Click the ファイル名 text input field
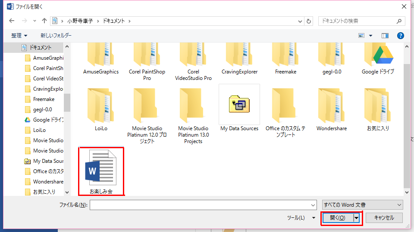Viewport: 414px width, 232px height. pyautogui.click(x=203, y=205)
